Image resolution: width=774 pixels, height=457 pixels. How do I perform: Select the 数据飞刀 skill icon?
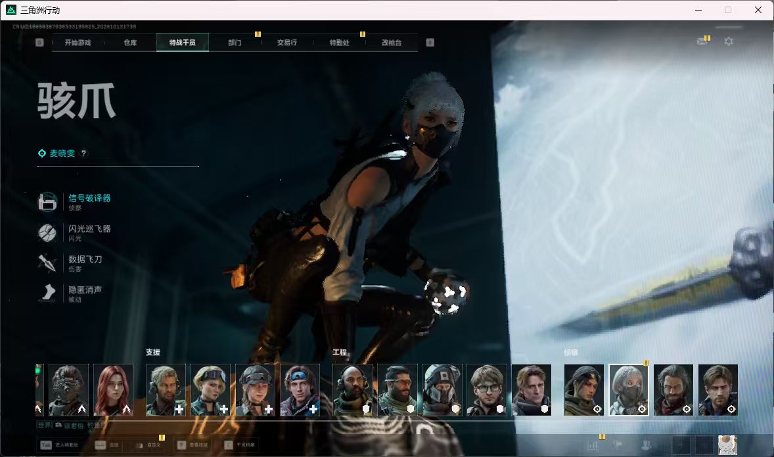click(x=47, y=263)
